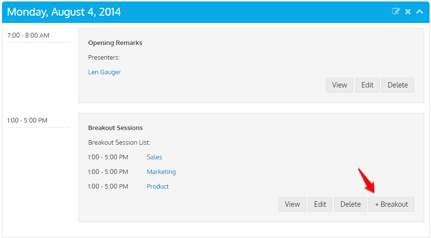Viewport: 431px width, 238px height.
Task: Click the edit pencil icon in the date header
Action: (x=396, y=11)
